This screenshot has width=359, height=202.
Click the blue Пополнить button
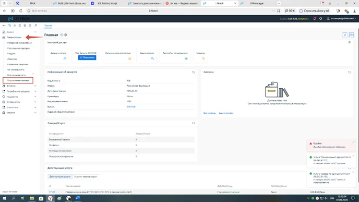87,57
